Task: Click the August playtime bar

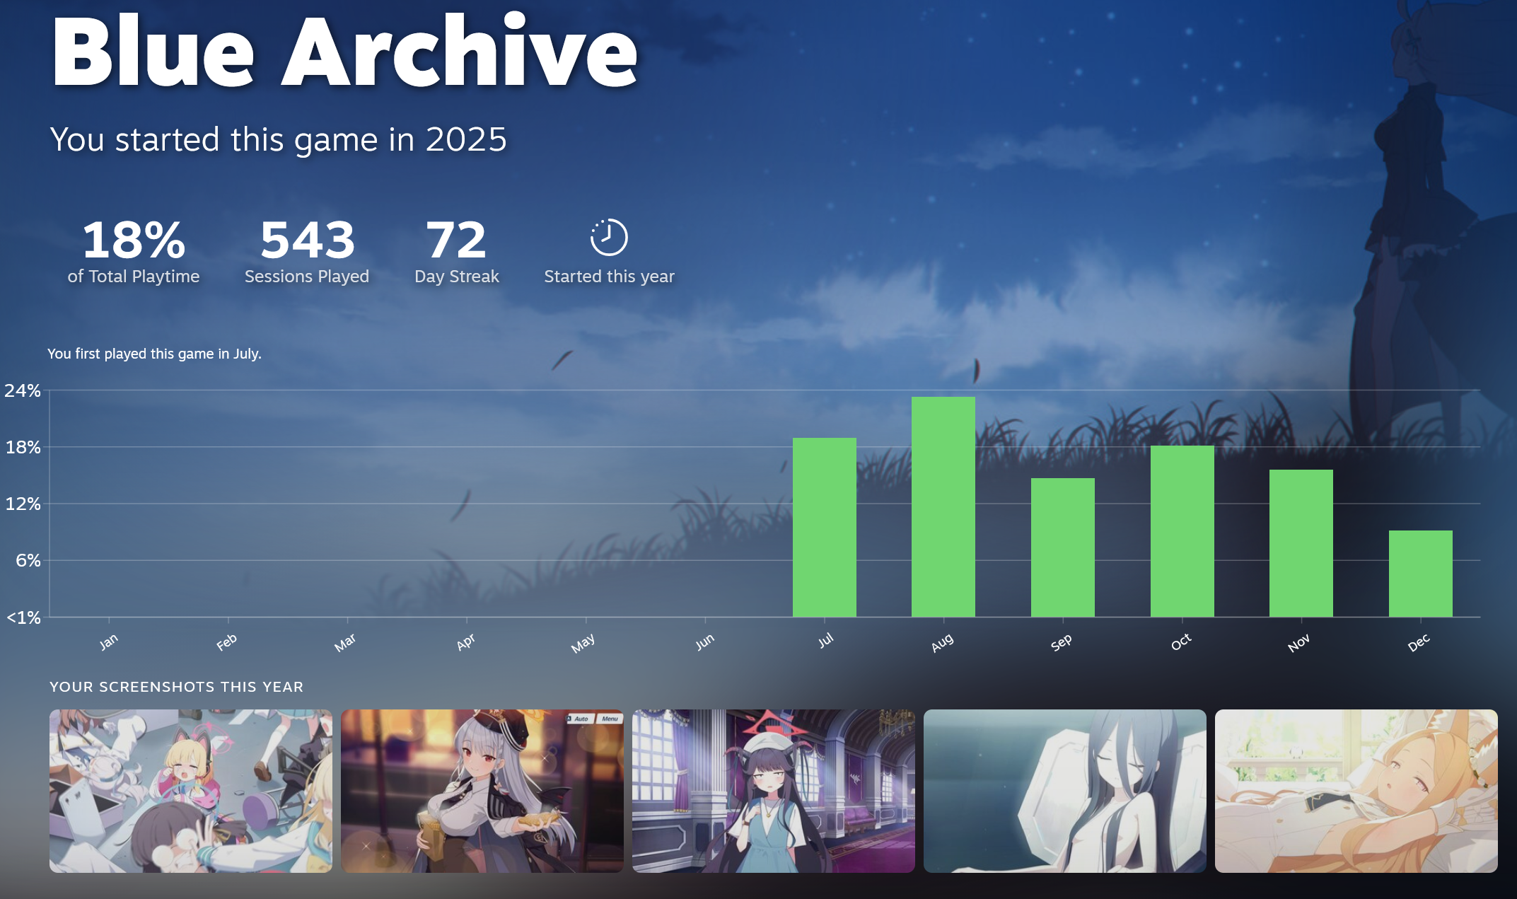Action: tap(943, 506)
